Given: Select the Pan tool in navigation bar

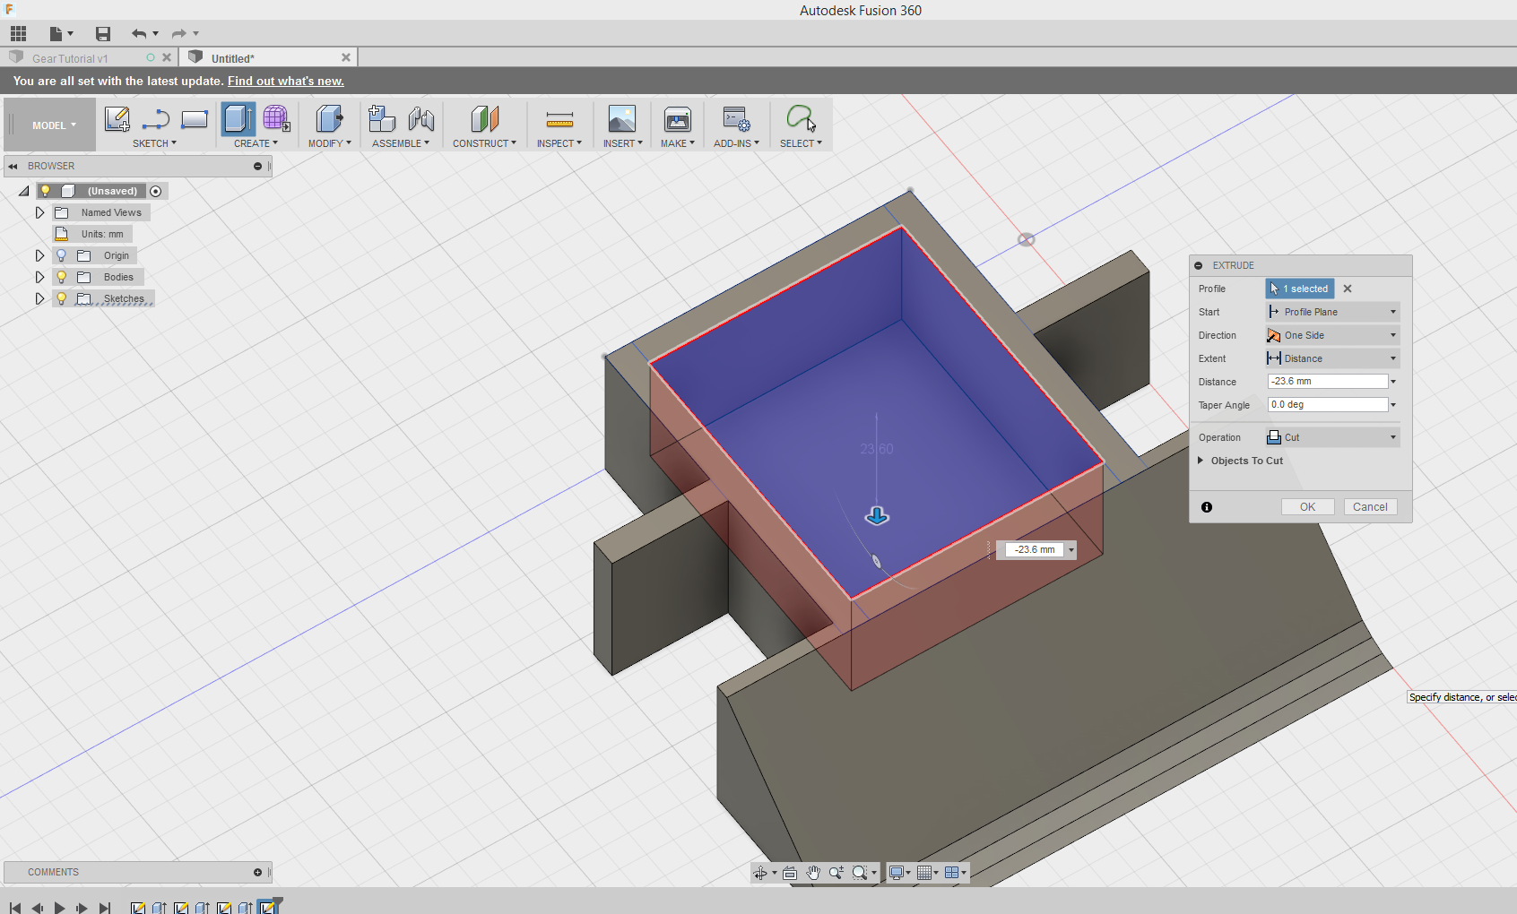Looking at the screenshot, I should pyautogui.click(x=812, y=872).
